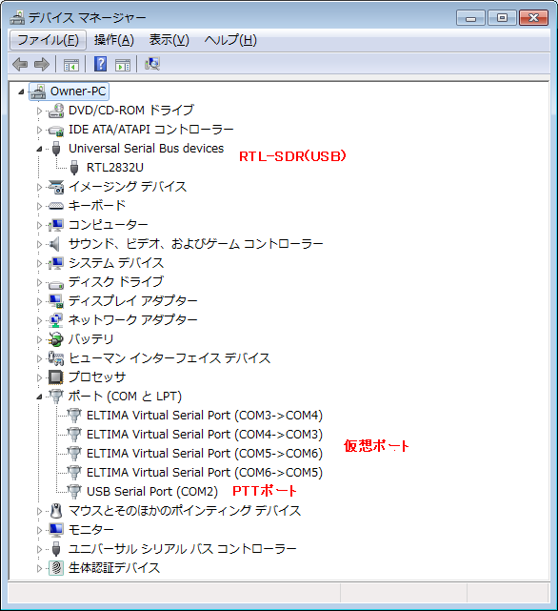Click the action pane toolbar icon next to Help
The height and width of the screenshot is (611, 558).
pyautogui.click(x=123, y=65)
